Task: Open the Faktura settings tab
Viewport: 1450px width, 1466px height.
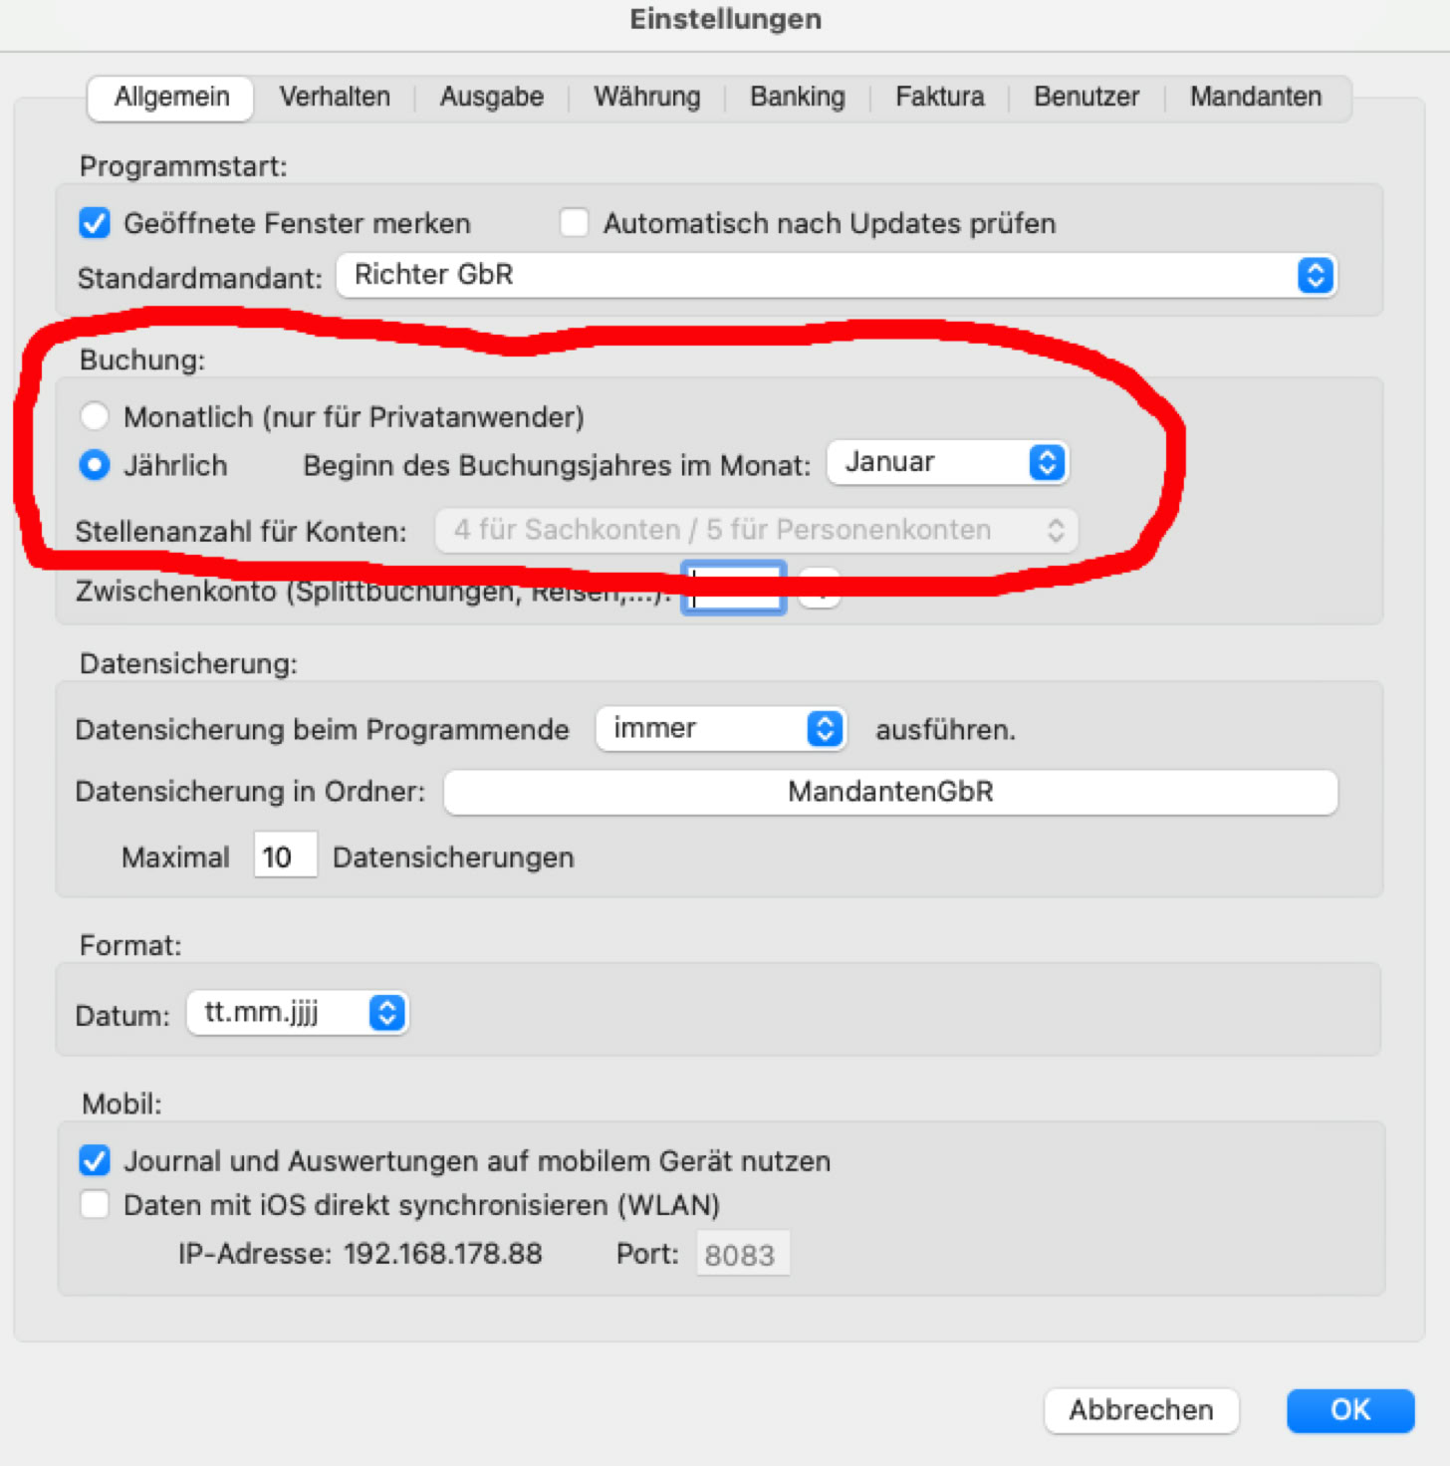Action: 939,97
